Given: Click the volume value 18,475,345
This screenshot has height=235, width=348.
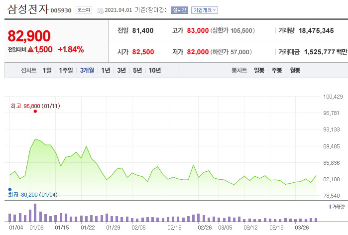Looking at the screenshot, I should pos(316,30).
